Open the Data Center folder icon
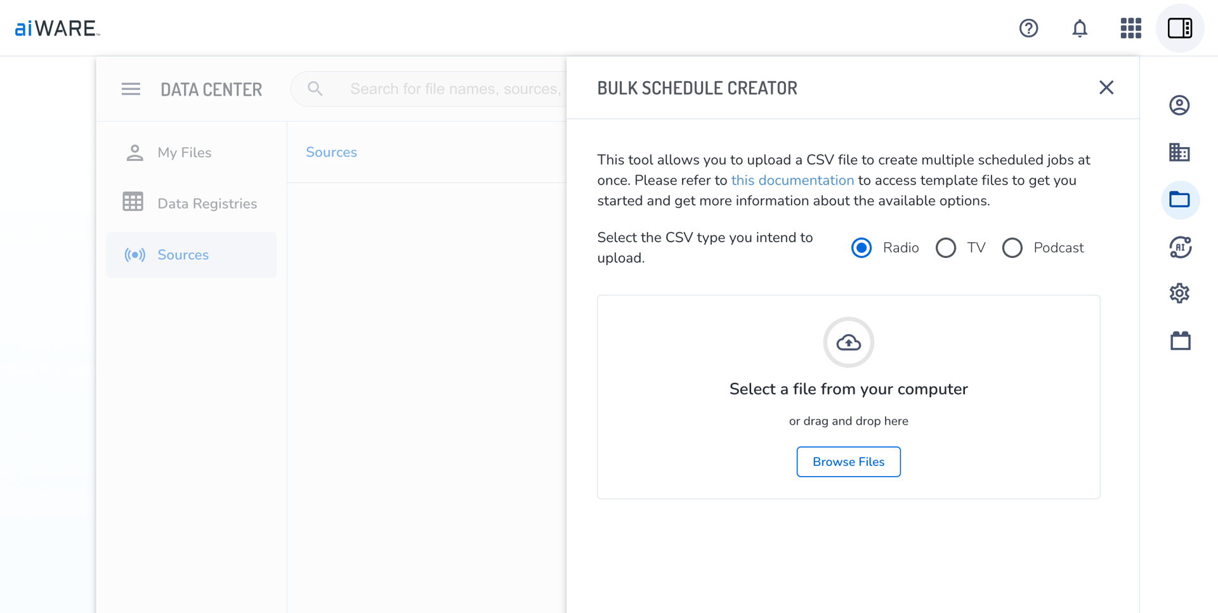 coord(1179,200)
